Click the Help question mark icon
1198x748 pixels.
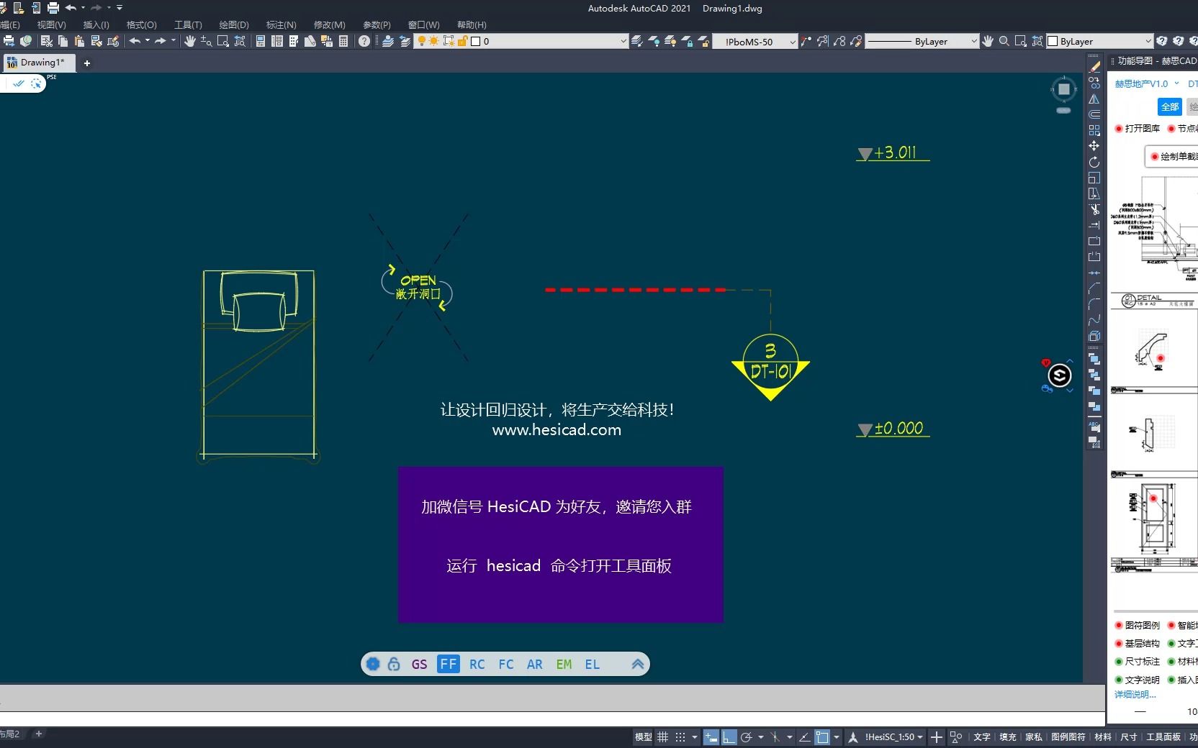coord(364,41)
